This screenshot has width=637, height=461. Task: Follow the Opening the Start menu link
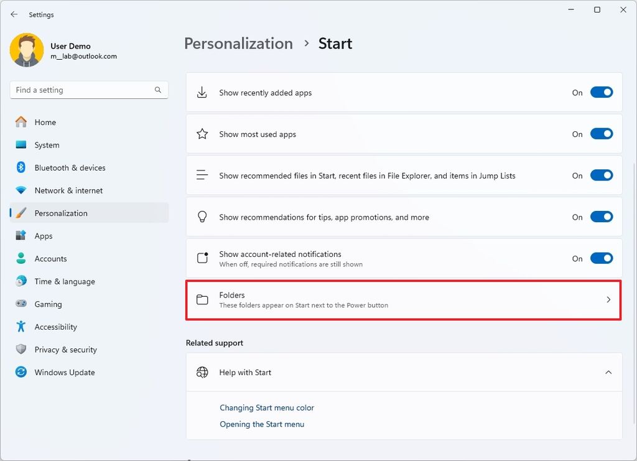262,424
